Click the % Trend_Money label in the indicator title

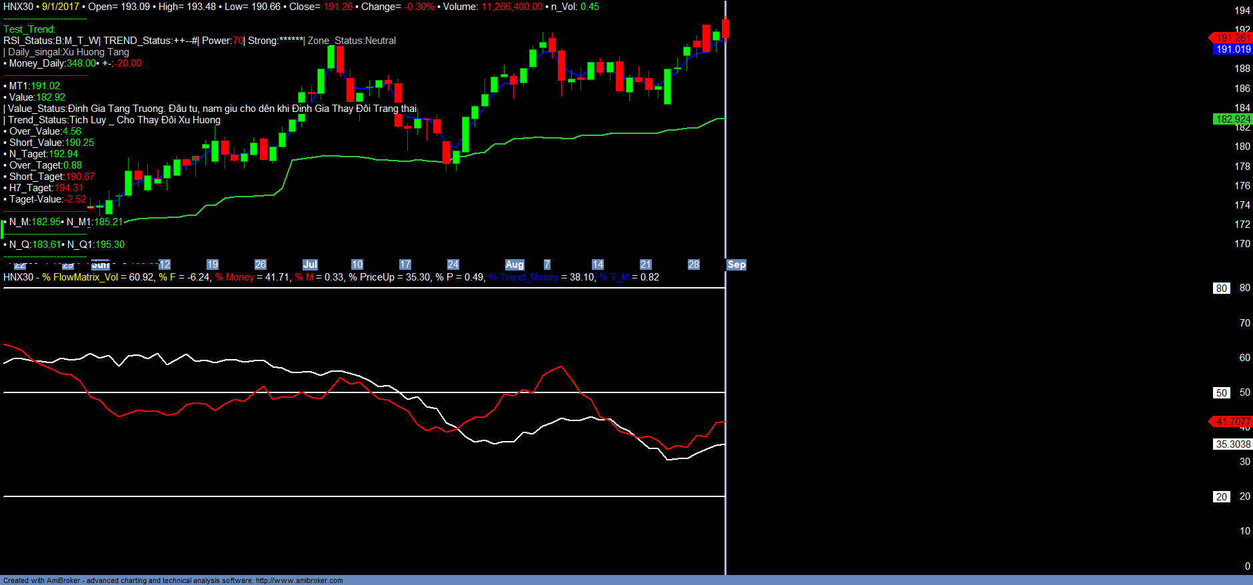[523, 277]
